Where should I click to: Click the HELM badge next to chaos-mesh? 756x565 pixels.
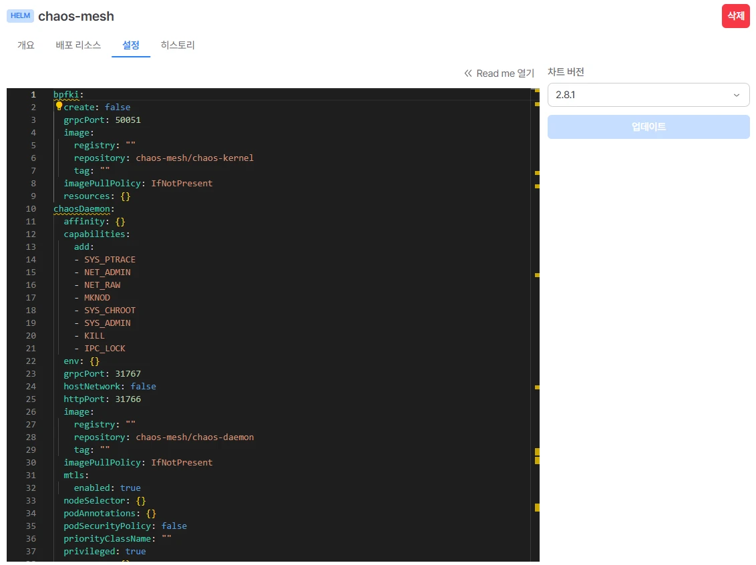20,15
